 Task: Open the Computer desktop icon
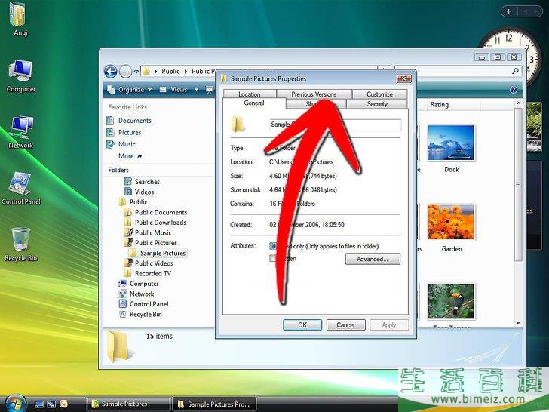(20, 76)
